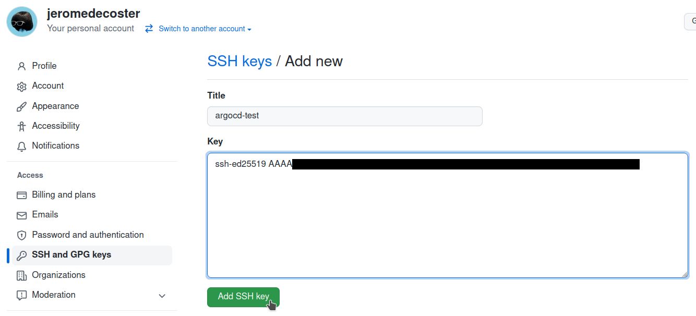Click the Organizations building icon
The image size is (696, 316).
click(21, 275)
